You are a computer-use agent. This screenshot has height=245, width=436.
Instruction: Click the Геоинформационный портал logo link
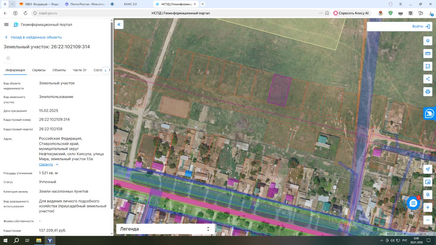point(43,24)
